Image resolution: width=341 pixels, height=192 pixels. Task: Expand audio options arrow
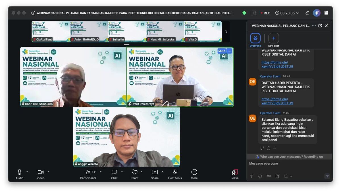pos(27,172)
